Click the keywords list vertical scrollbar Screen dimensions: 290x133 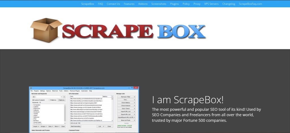point(65,114)
